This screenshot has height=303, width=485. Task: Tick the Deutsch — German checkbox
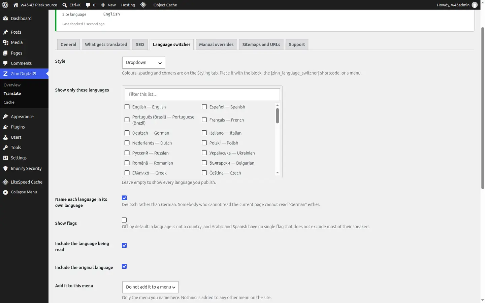click(127, 133)
